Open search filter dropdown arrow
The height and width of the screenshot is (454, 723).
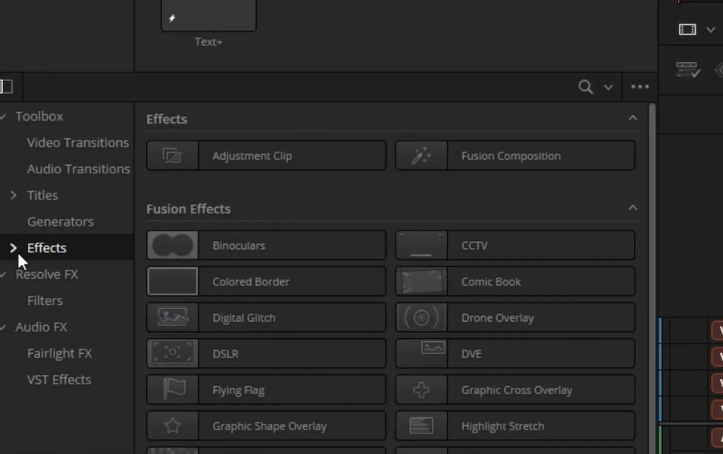click(x=608, y=87)
